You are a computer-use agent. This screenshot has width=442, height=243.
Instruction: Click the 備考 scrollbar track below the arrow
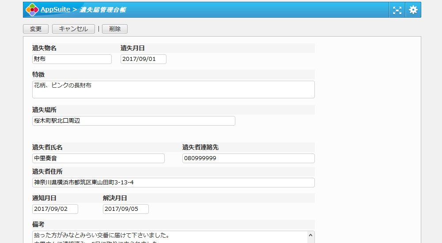pyautogui.click(x=311, y=241)
